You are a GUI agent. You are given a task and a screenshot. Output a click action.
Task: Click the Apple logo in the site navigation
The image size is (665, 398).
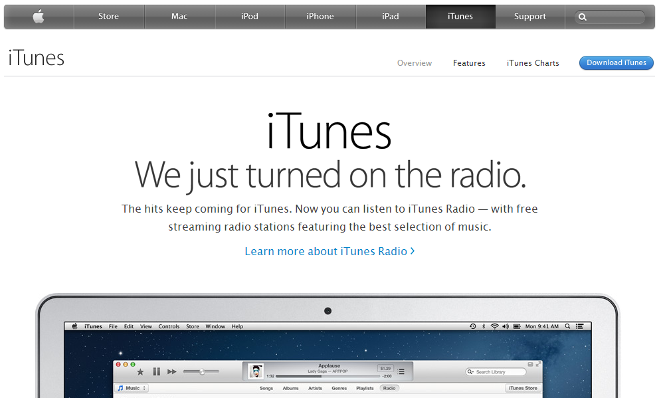[x=39, y=17]
